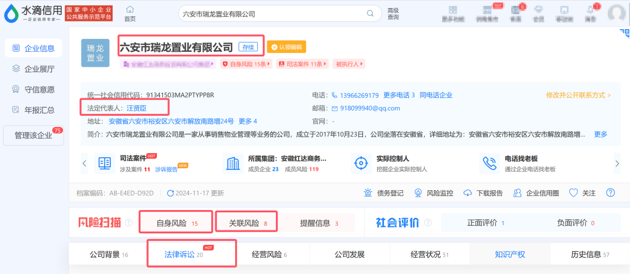This screenshot has height=274, width=630.
Task: Click credit code 91341503MA2PTYPP8R
Action: [x=180, y=95]
